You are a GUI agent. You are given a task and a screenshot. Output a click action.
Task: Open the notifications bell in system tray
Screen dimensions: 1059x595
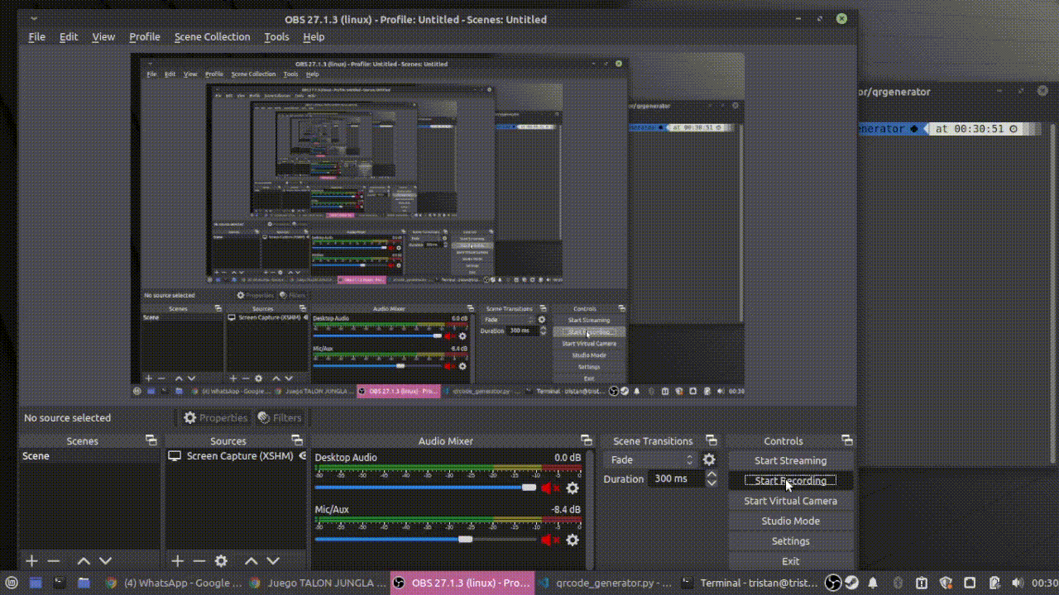click(872, 583)
